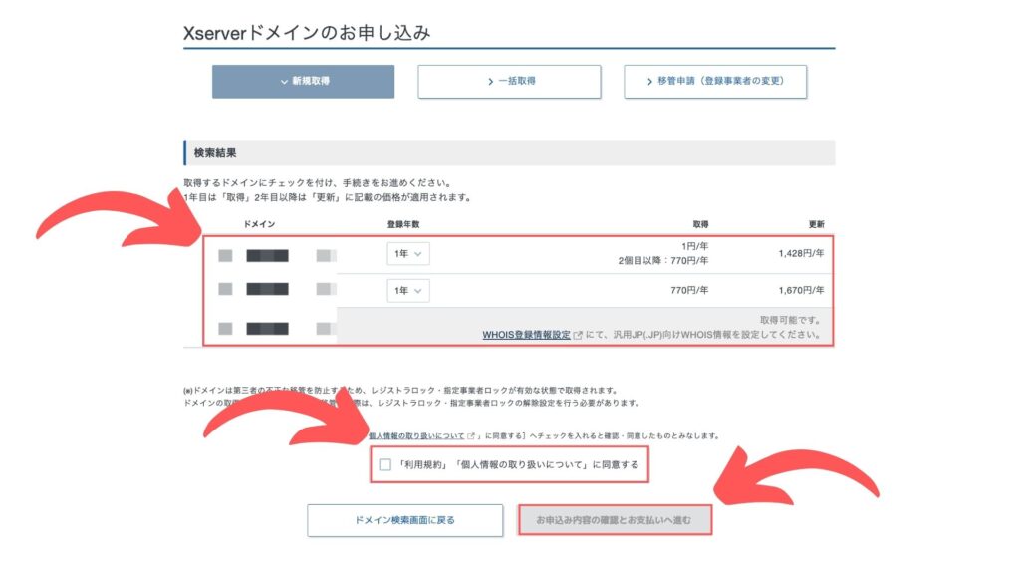The height and width of the screenshot is (574, 1020).
Task: Click the 2個目以降：770円/年 text
Action: point(662,261)
